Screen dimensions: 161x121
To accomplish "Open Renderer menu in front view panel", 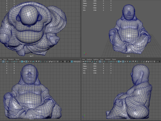I will [x=11, y=59].
